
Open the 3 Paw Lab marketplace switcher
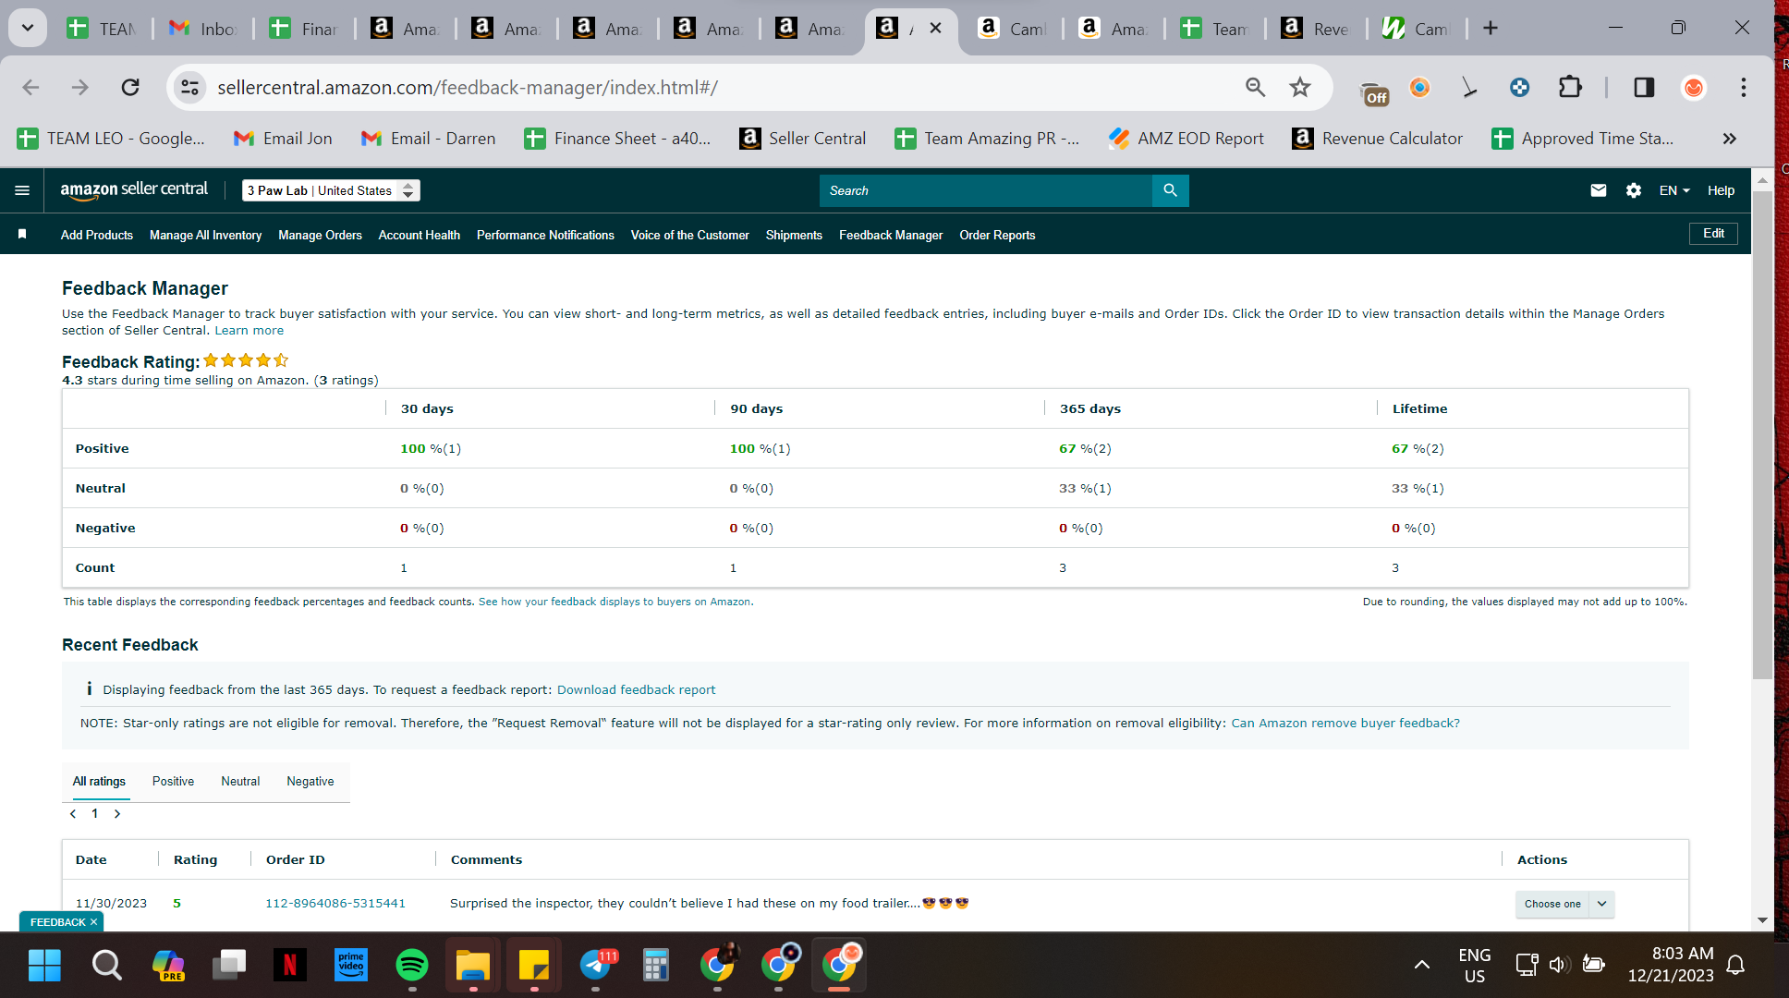(x=331, y=190)
